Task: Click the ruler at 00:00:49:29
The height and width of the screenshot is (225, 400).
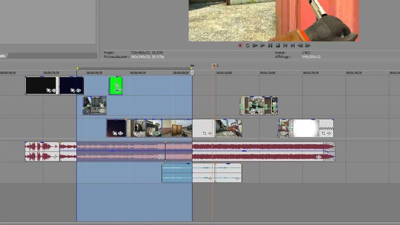Action: point(138,73)
